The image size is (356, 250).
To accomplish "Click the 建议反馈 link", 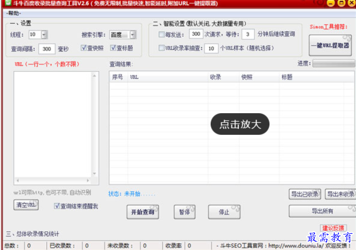I will click(333, 228).
